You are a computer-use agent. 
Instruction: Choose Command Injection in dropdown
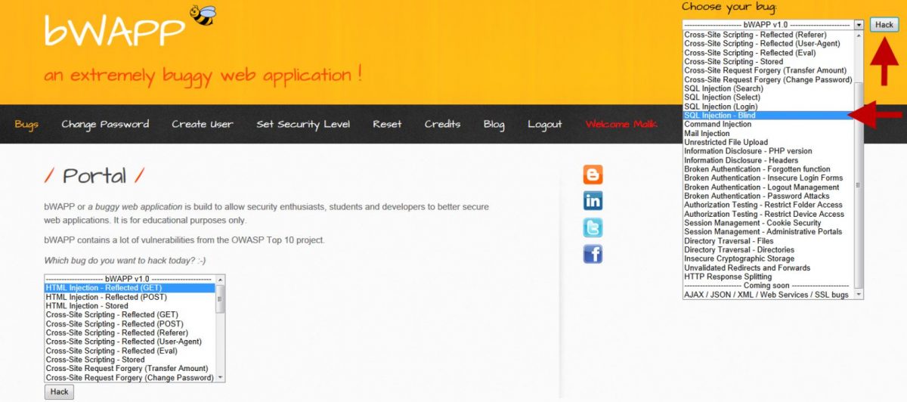(767, 125)
